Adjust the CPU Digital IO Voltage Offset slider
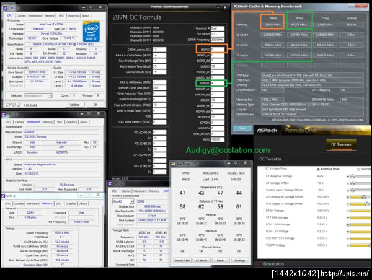The width and height of the screenshot is (372, 280). pos(367,204)
